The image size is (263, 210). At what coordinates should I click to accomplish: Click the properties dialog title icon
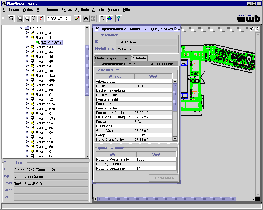point(97,29)
